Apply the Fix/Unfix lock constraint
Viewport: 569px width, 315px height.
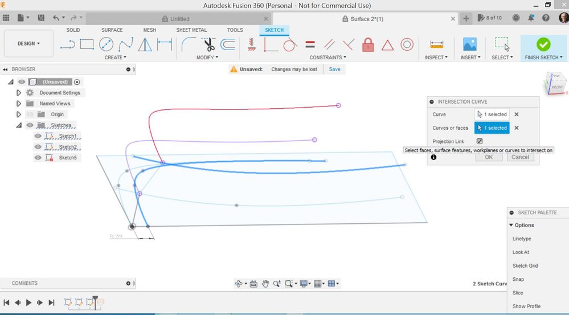coord(368,44)
